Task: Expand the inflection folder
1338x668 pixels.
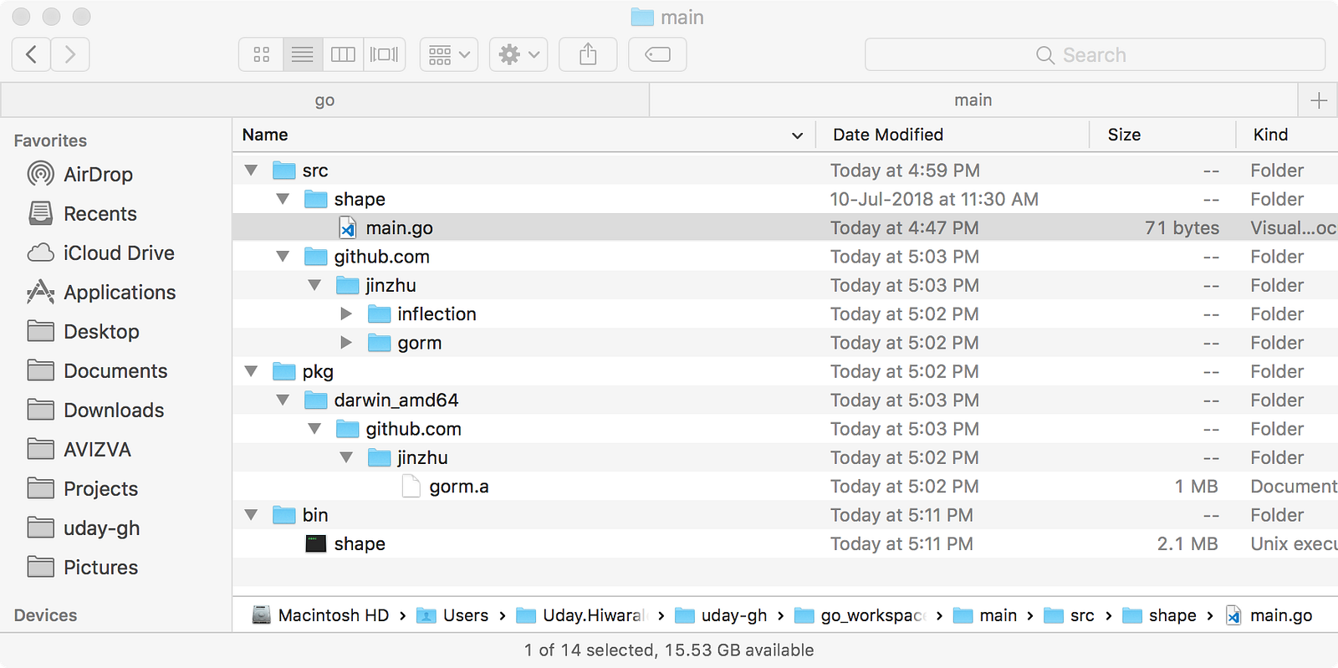Action: coord(346,314)
